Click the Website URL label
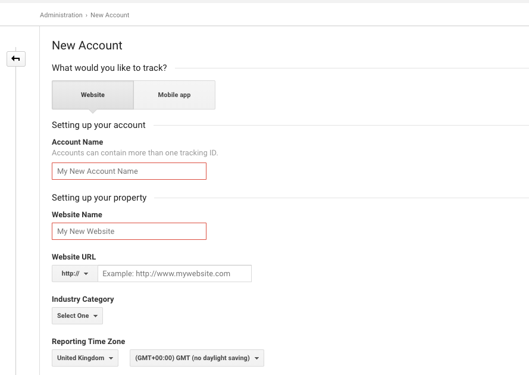The image size is (529, 375). (74, 257)
